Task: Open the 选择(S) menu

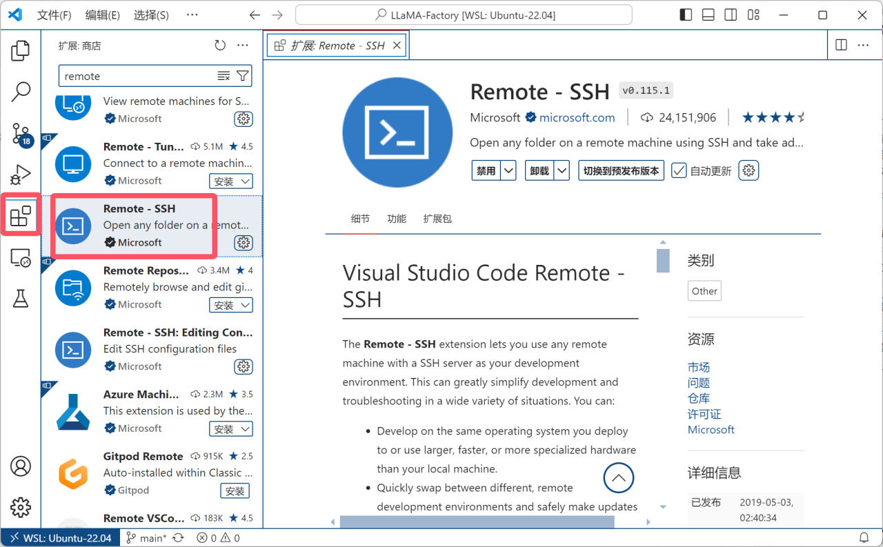Action: 151,15
